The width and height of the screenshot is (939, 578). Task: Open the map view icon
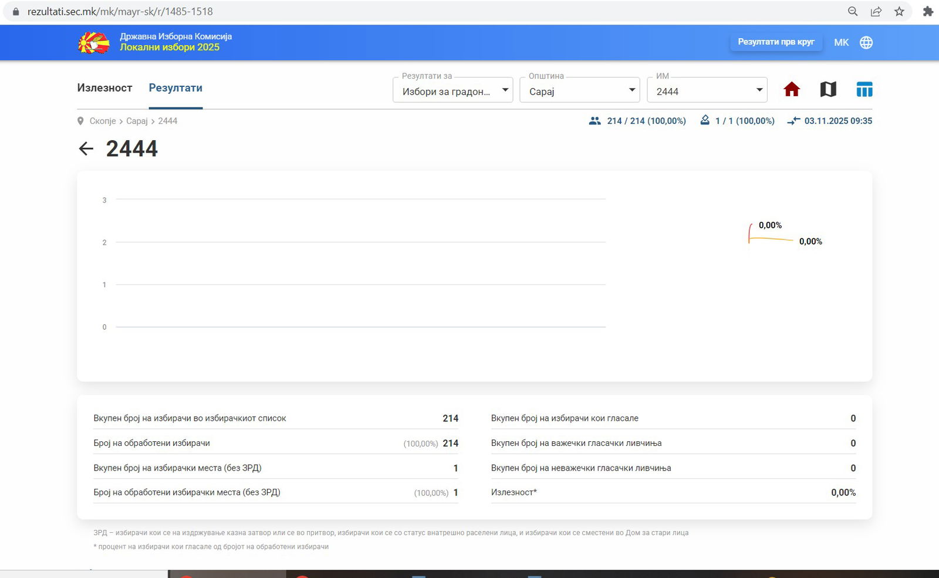pyautogui.click(x=828, y=89)
